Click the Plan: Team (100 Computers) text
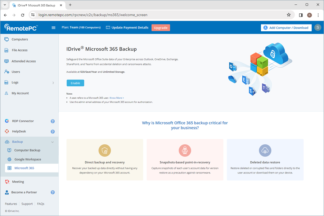Viewport: 324px width, 216px height. pos(81,27)
